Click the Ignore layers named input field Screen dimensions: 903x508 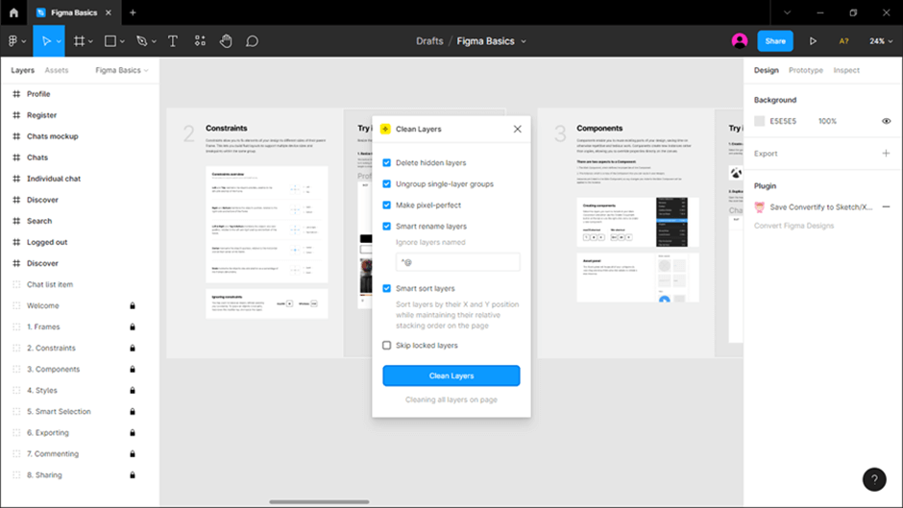(x=458, y=262)
